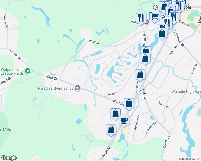
Task: Select the Lewis Ave street label
Action: click(x=173, y=50)
